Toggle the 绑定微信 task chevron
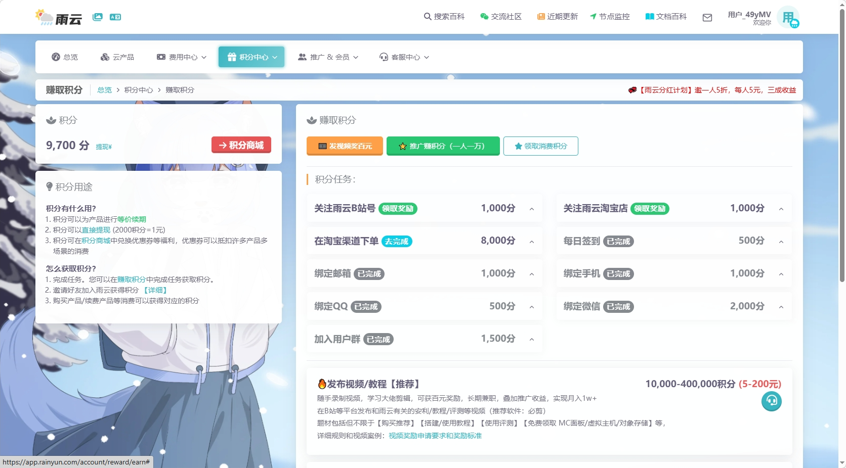 (x=781, y=307)
